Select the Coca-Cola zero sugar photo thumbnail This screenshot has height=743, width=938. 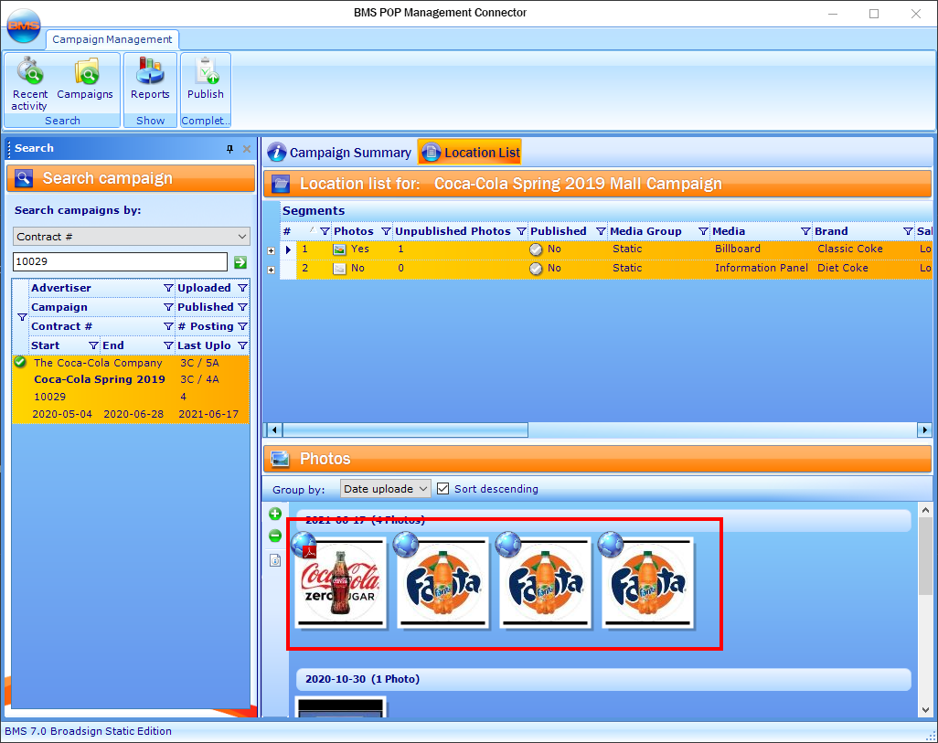tap(340, 583)
